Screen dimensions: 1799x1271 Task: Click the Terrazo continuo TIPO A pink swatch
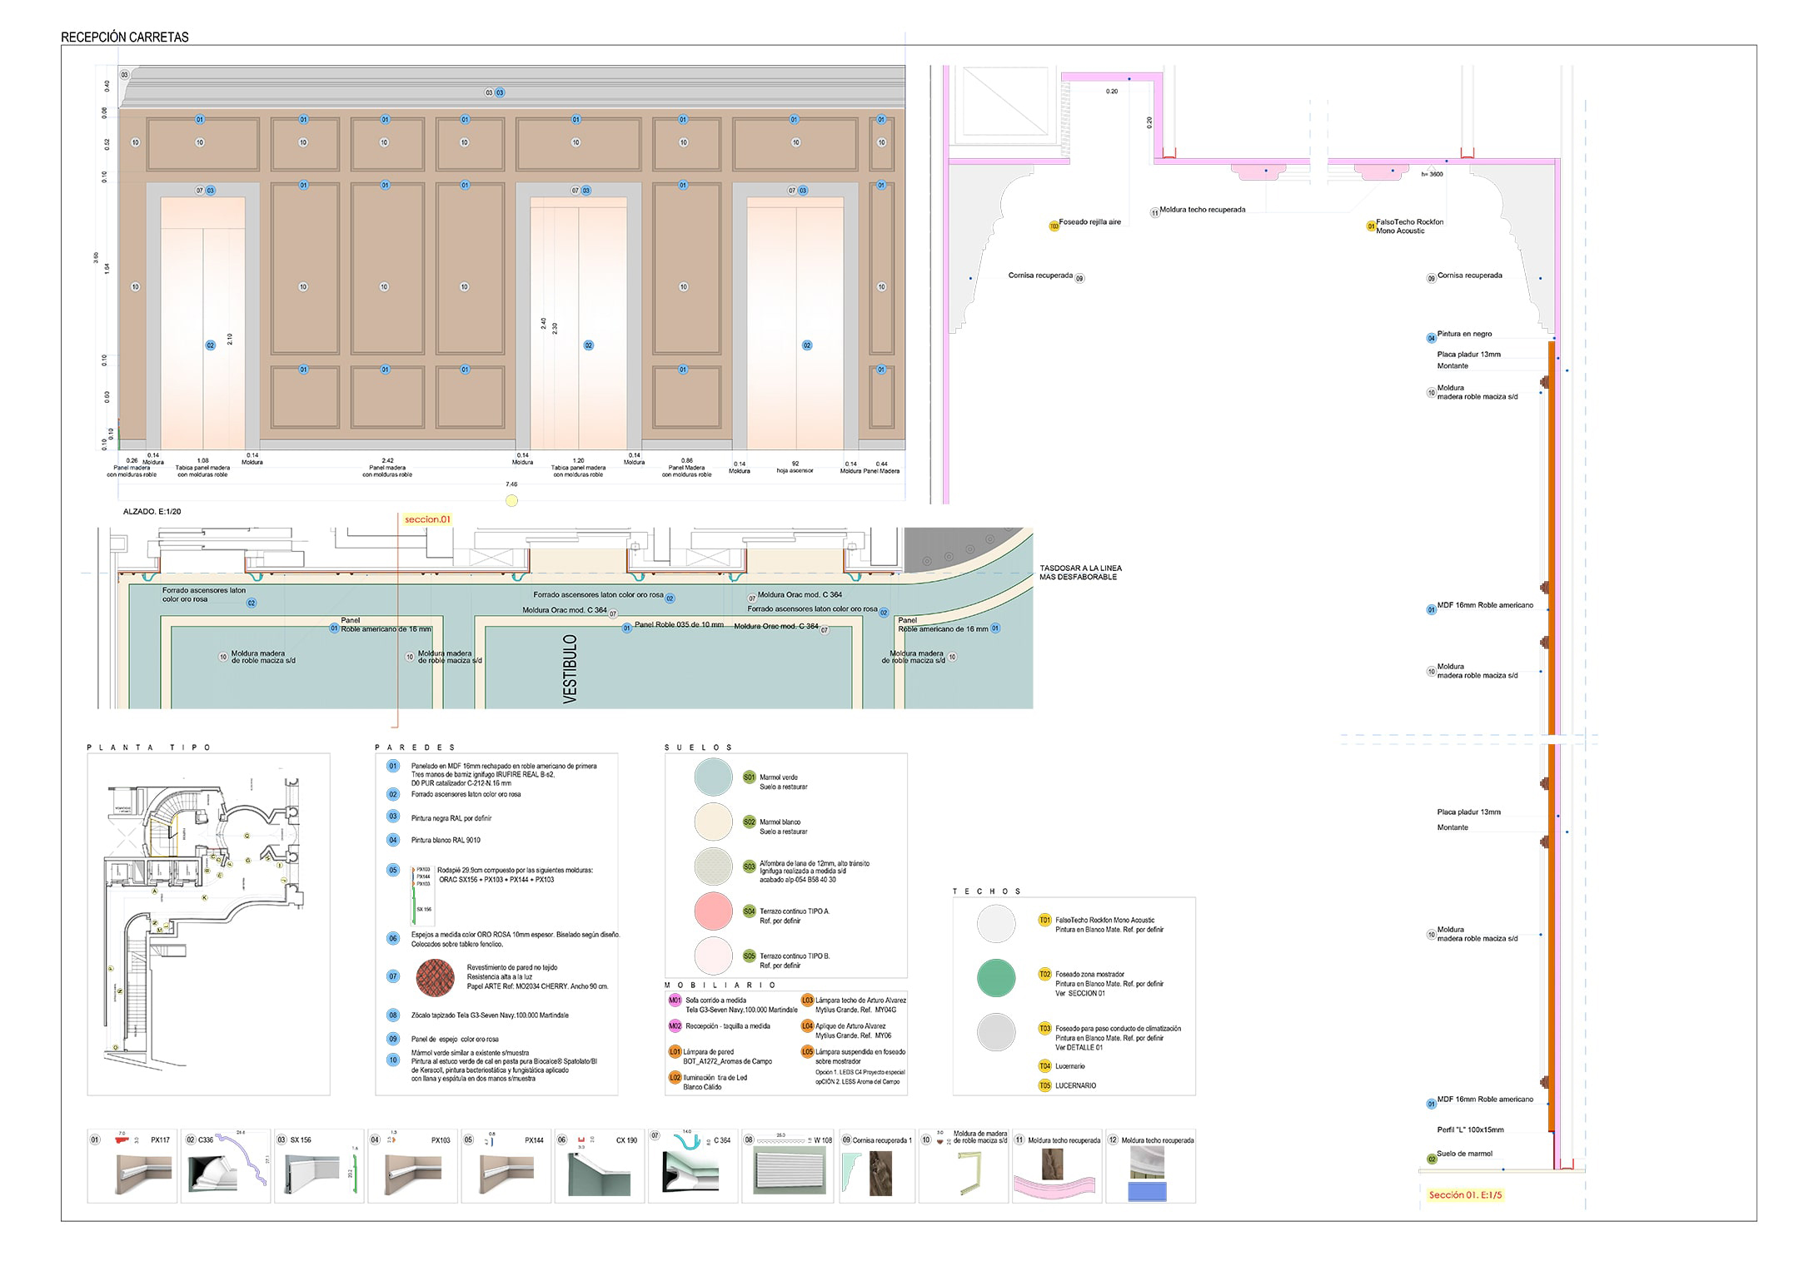713,911
